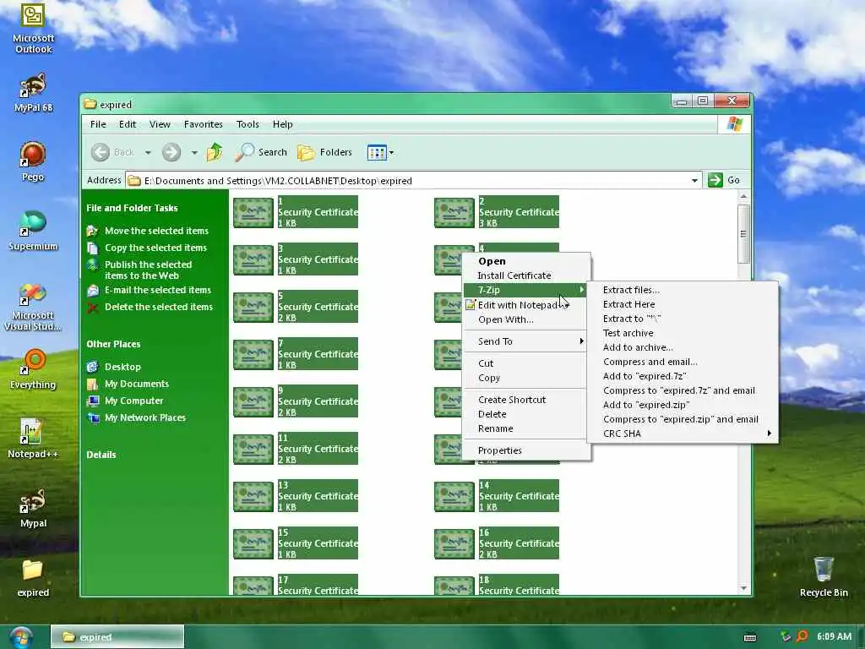
Task: Select certificate file 1 icon
Action: (x=253, y=212)
